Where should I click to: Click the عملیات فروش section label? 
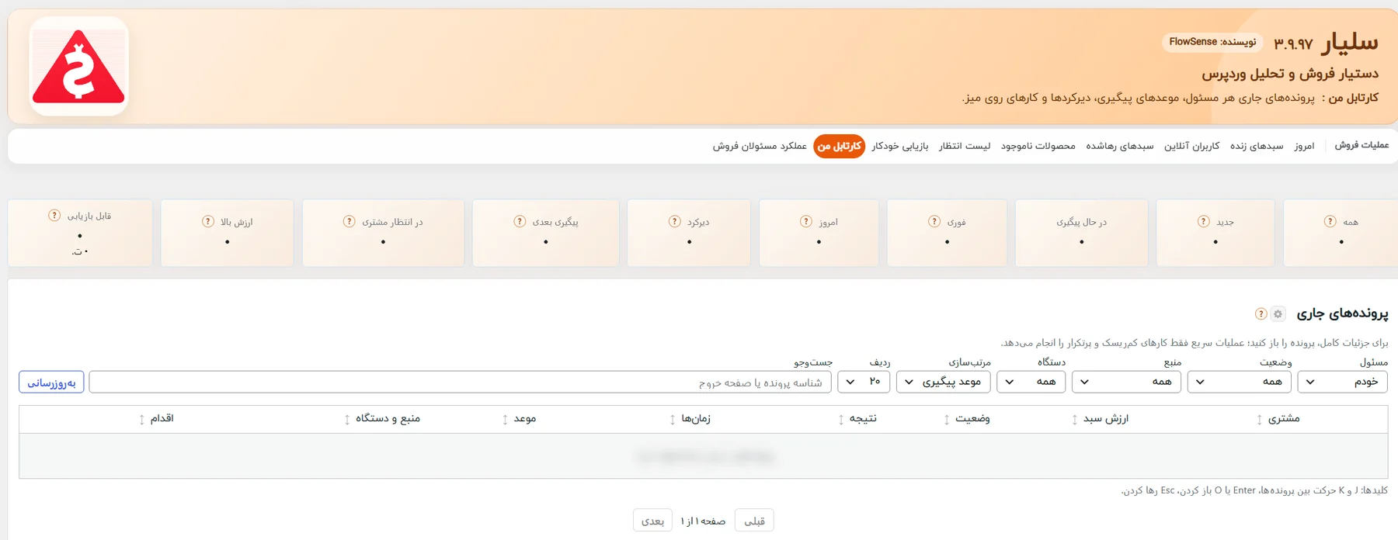[x=1361, y=145]
